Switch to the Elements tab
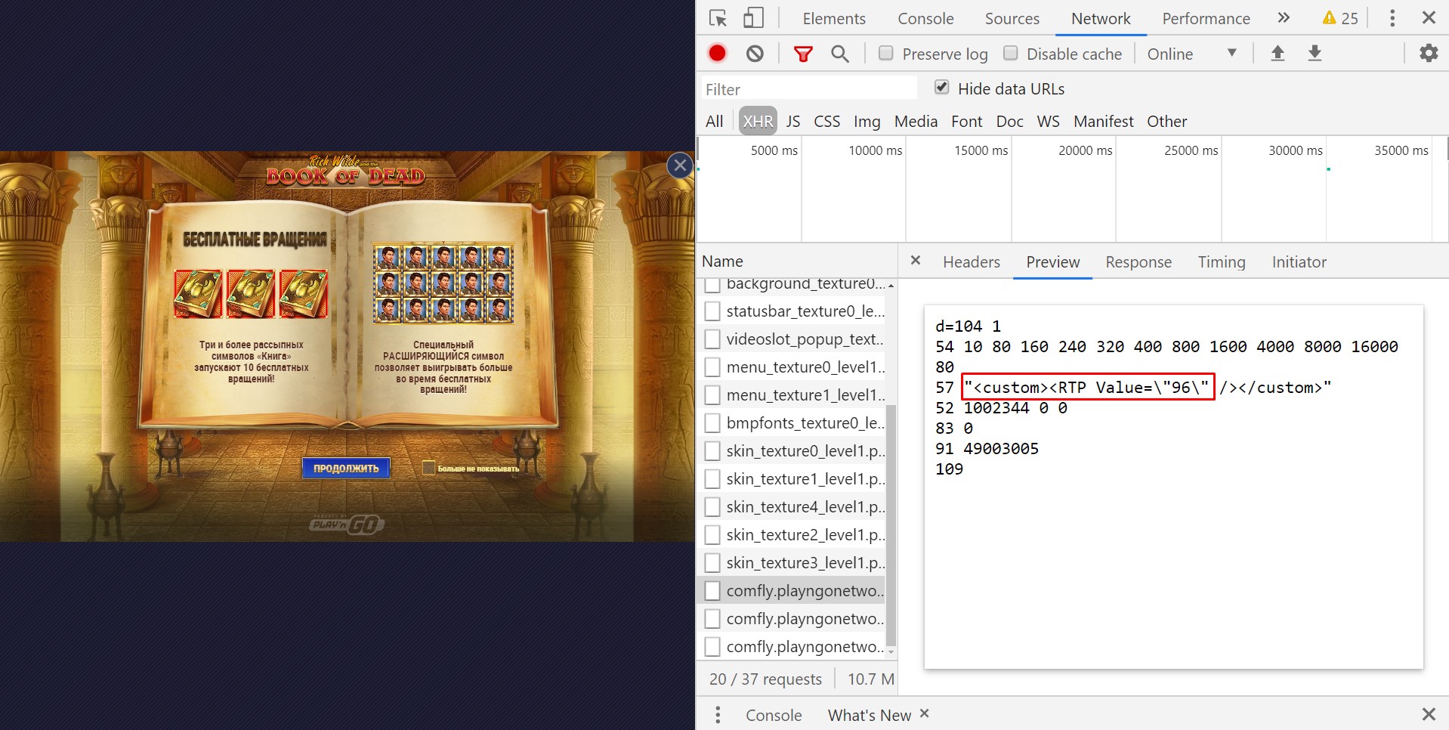This screenshot has height=730, width=1449. click(x=834, y=18)
